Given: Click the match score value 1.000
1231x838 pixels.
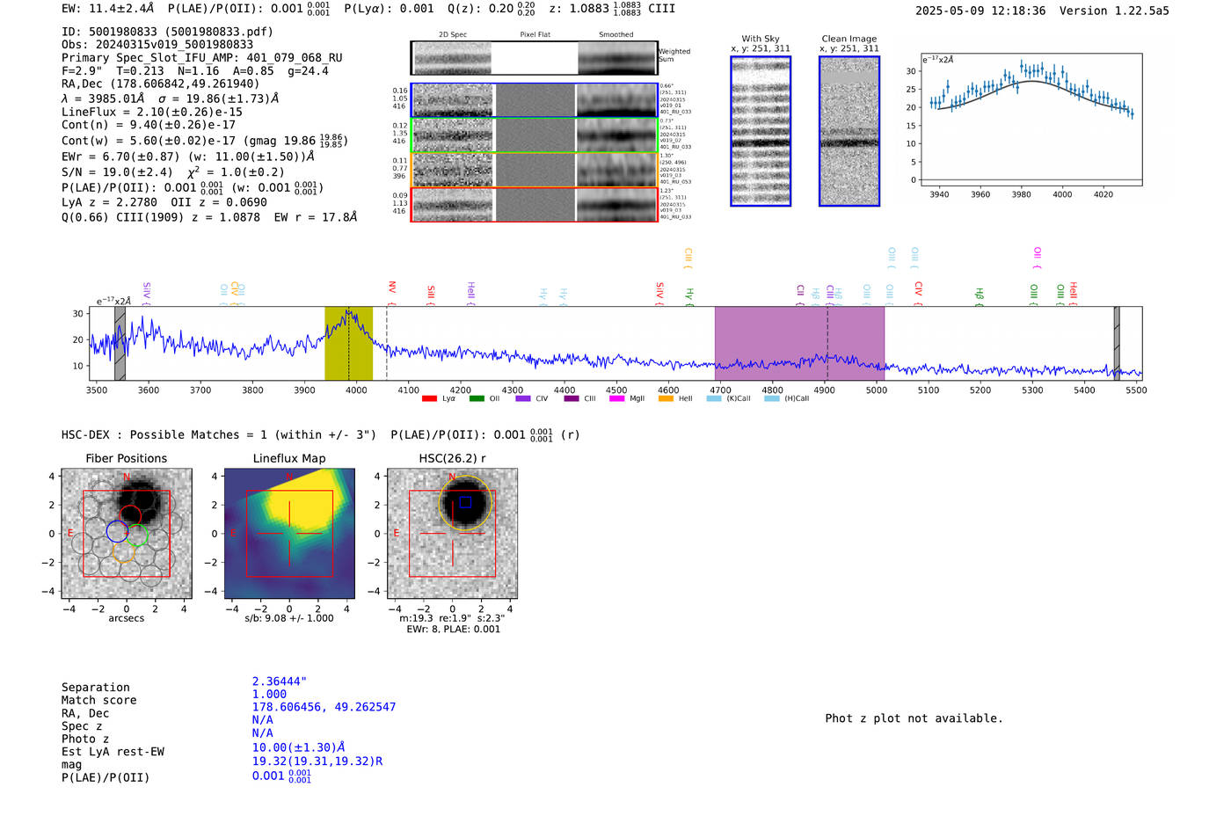Looking at the screenshot, I should pos(270,694).
